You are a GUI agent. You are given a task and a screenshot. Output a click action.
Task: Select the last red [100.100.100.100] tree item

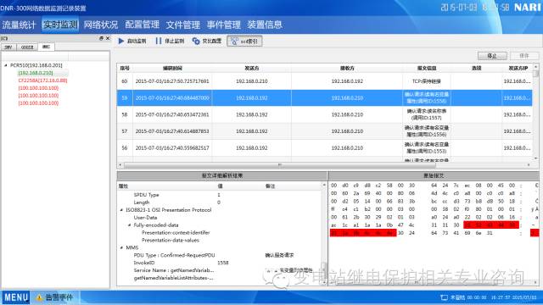coord(38,103)
